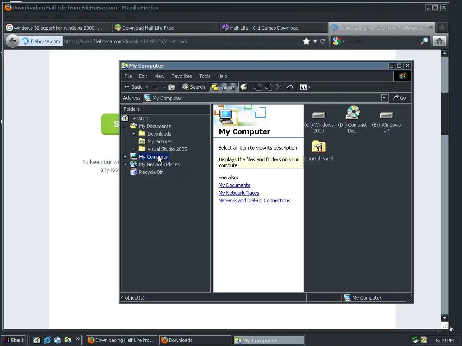Open the Address bar dropdown arrow
462x346 pixels.
[x=384, y=98]
